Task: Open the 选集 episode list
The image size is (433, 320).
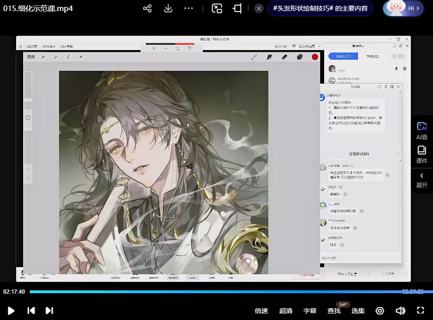Action: (358, 311)
